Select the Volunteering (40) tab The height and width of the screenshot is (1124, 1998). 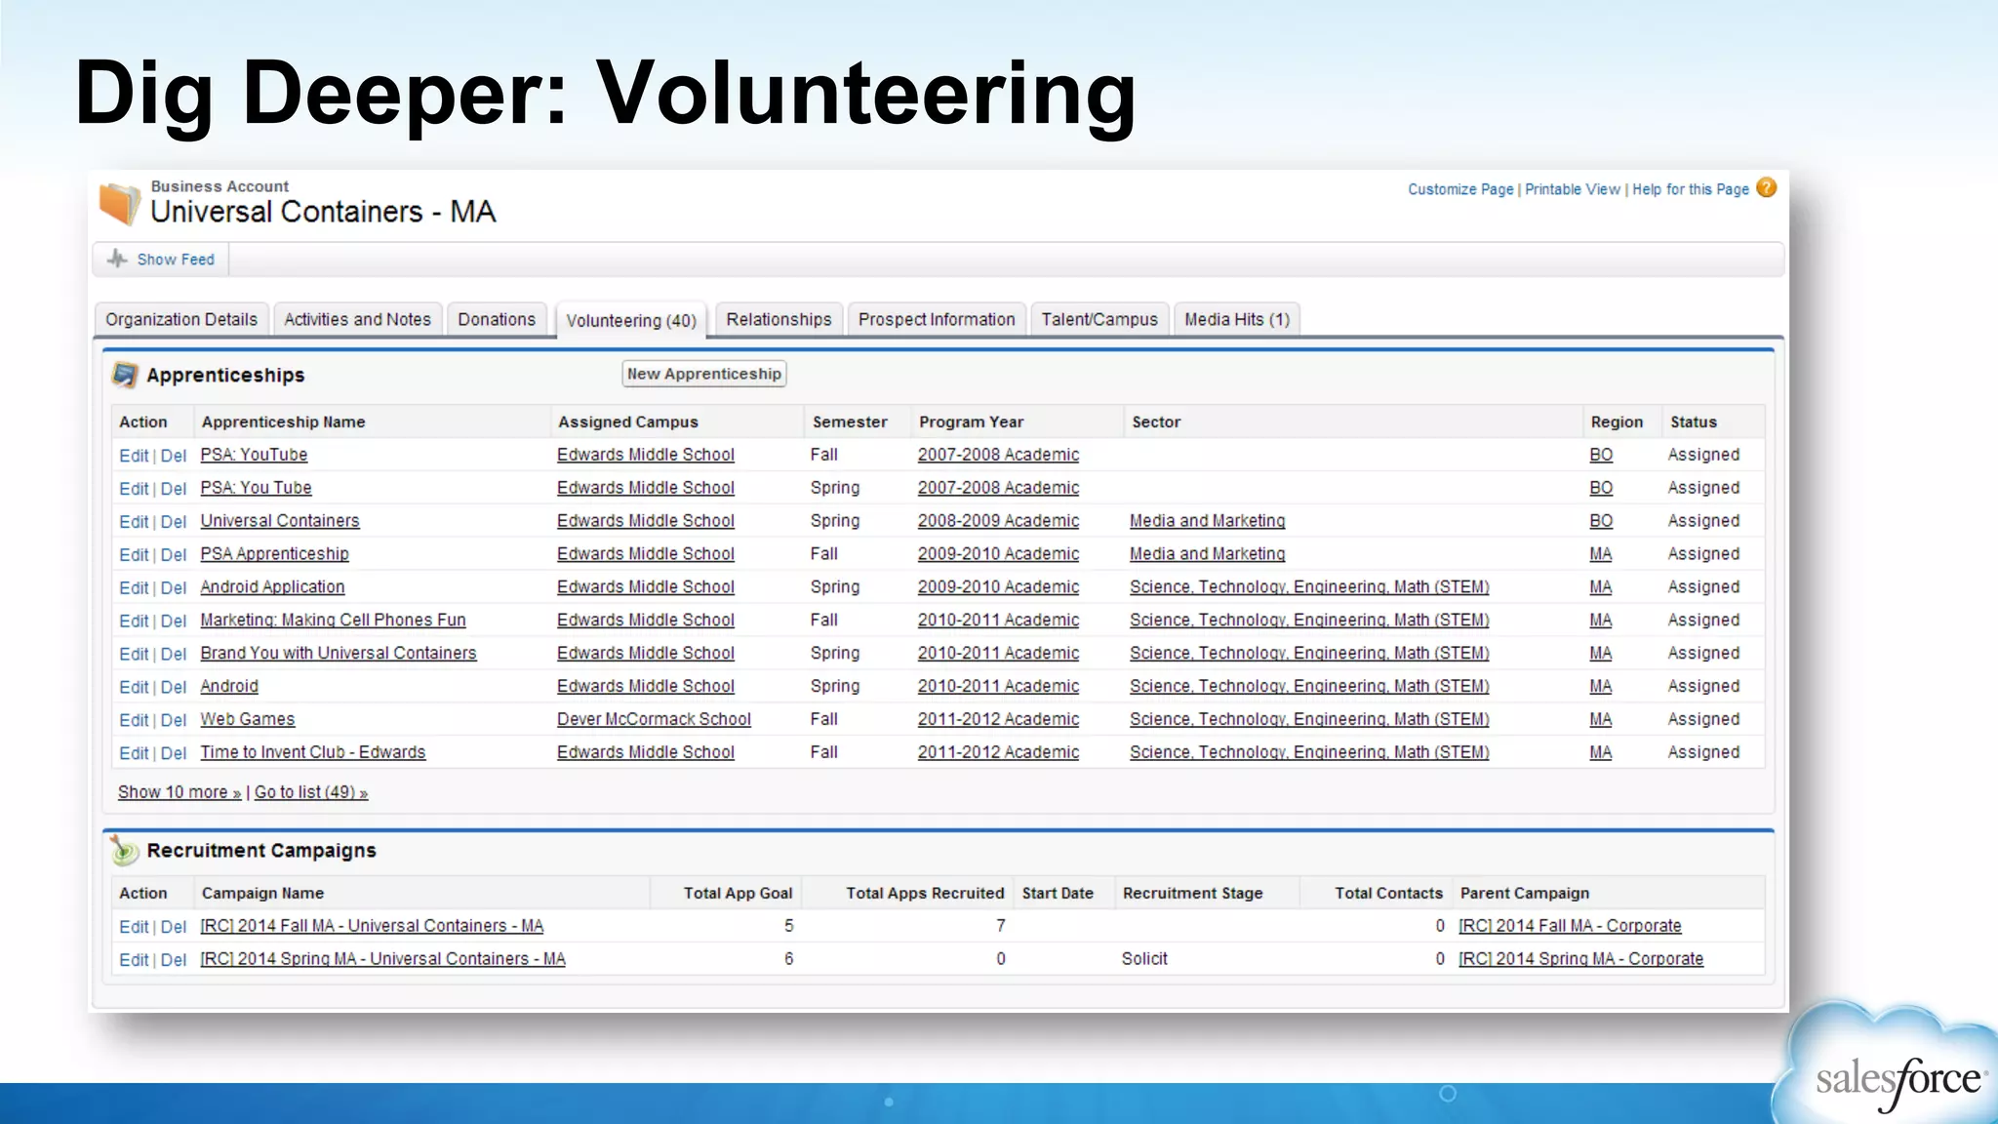pyautogui.click(x=631, y=320)
